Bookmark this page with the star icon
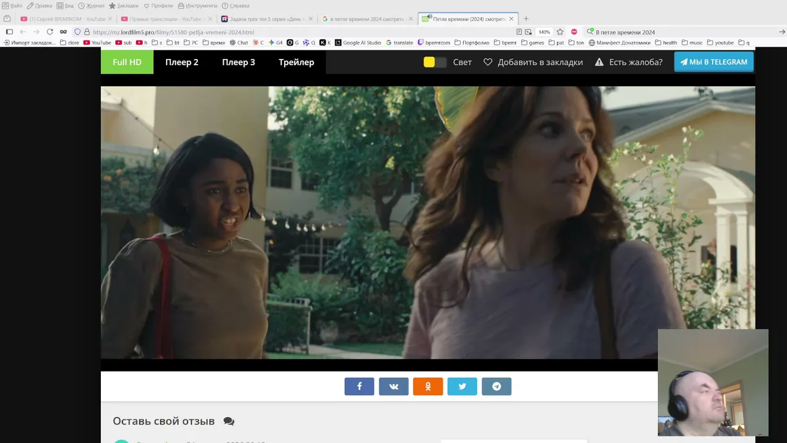This screenshot has height=443, width=787. click(560, 32)
